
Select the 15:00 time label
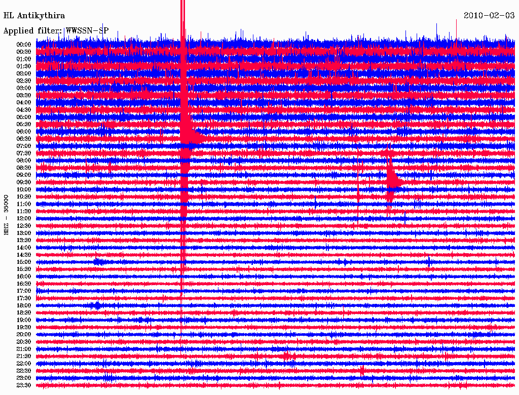pos(24,262)
